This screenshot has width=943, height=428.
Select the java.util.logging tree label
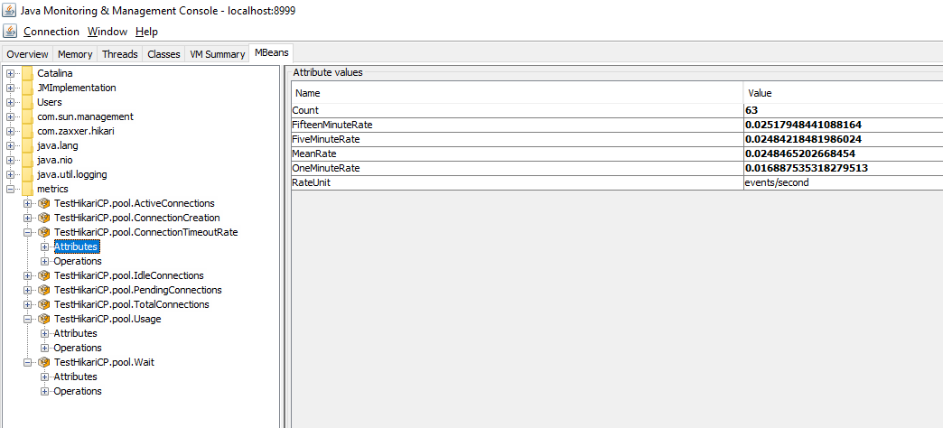[x=72, y=174]
